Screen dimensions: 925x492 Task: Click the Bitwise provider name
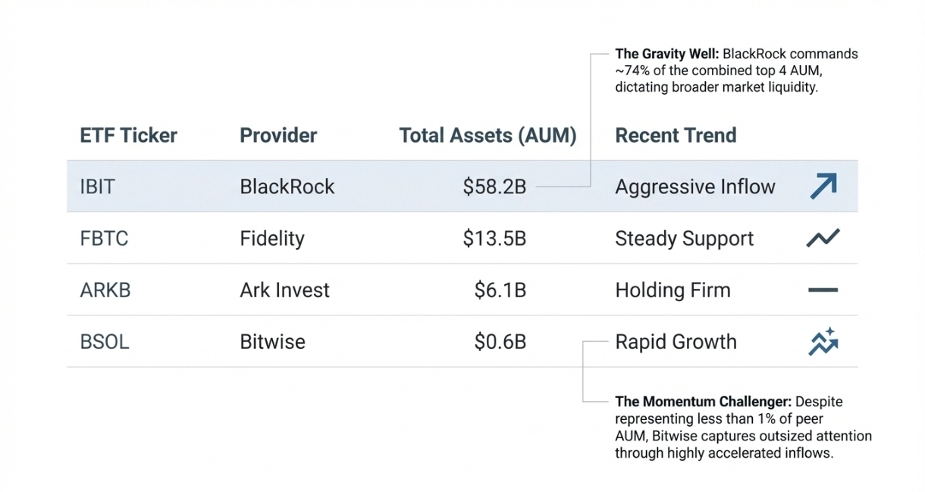272,342
